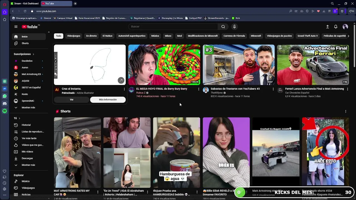Open the Campus Virtual bookmark

63,18
